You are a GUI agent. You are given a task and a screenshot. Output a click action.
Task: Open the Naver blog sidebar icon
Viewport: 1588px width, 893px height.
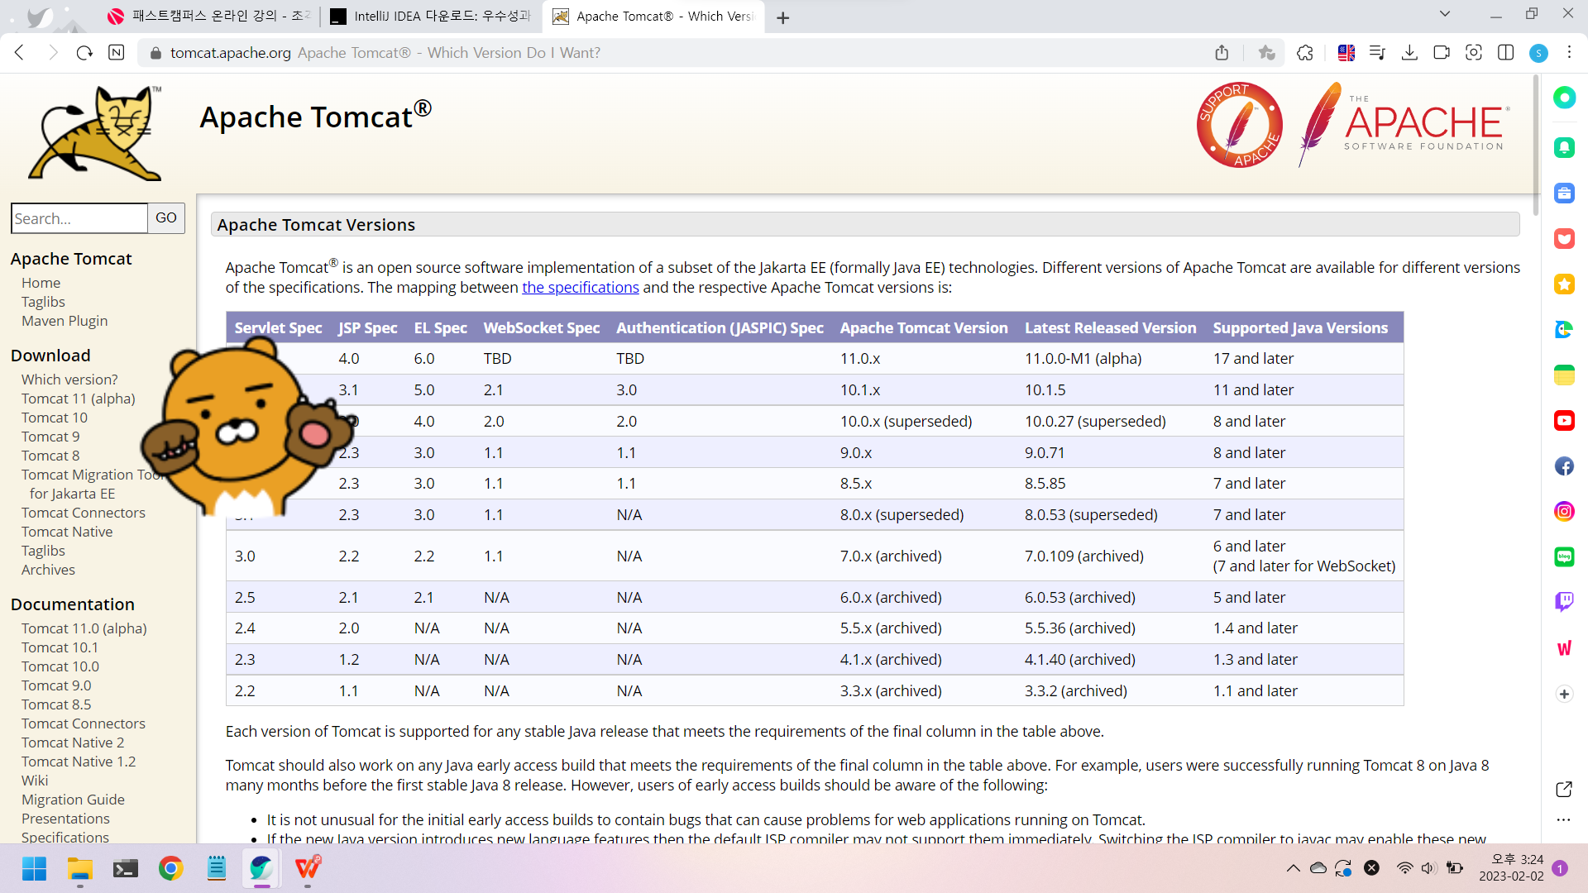[x=1564, y=557]
